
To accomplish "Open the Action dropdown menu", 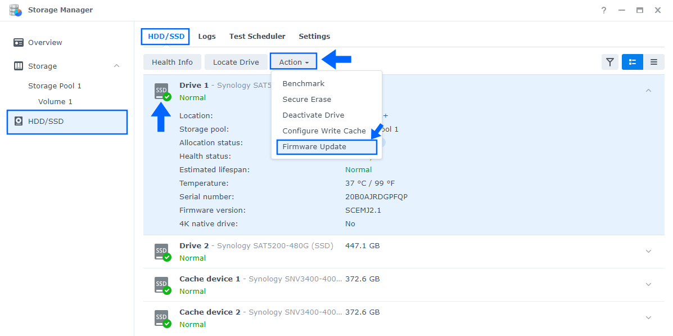I will [293, 62].
